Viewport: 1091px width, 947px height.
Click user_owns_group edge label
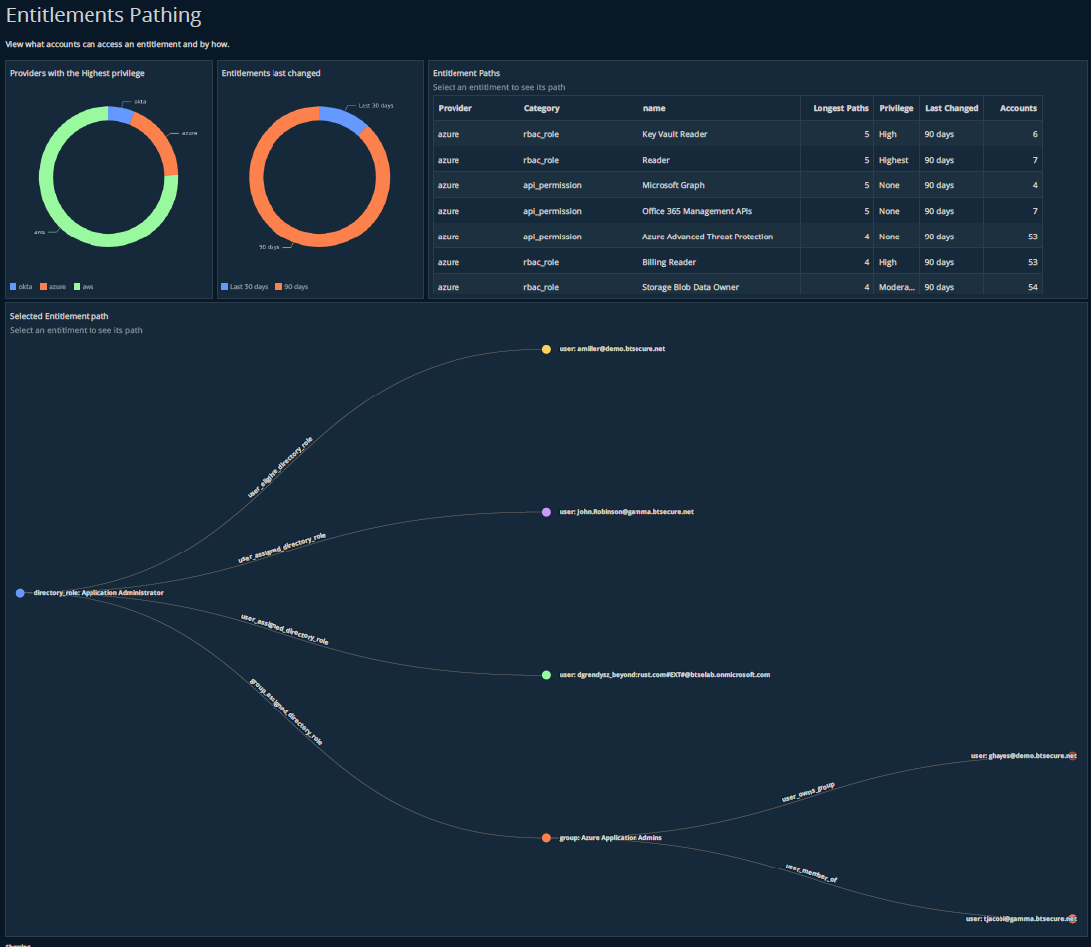[808, 792]
